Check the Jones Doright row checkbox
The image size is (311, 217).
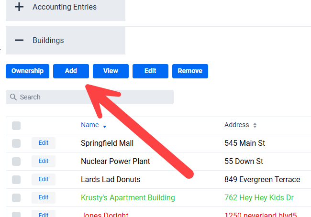[x=16, y=215]
